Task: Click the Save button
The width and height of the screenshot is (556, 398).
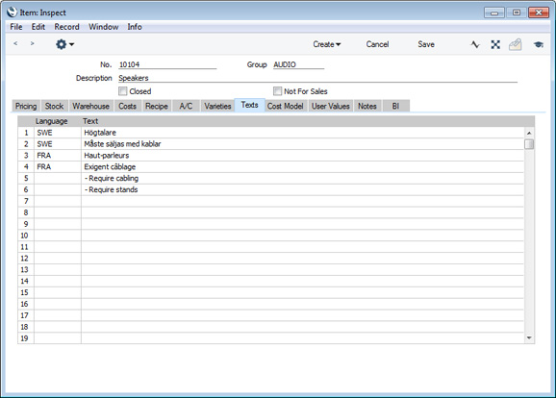Action: (426, 44)
